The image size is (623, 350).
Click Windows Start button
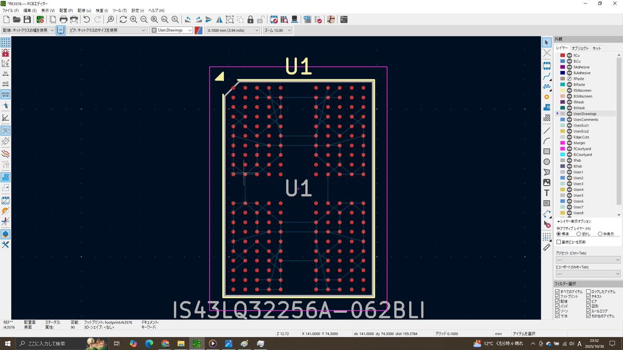(7, 343)
